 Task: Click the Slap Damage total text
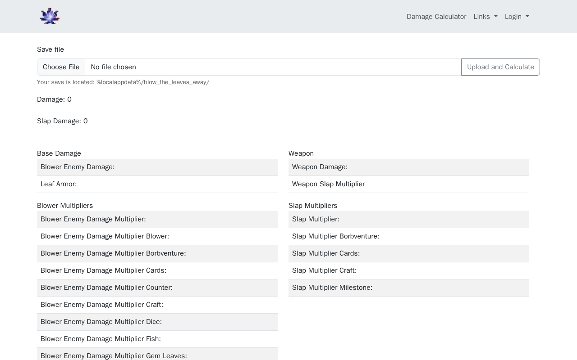pos(62,121)
